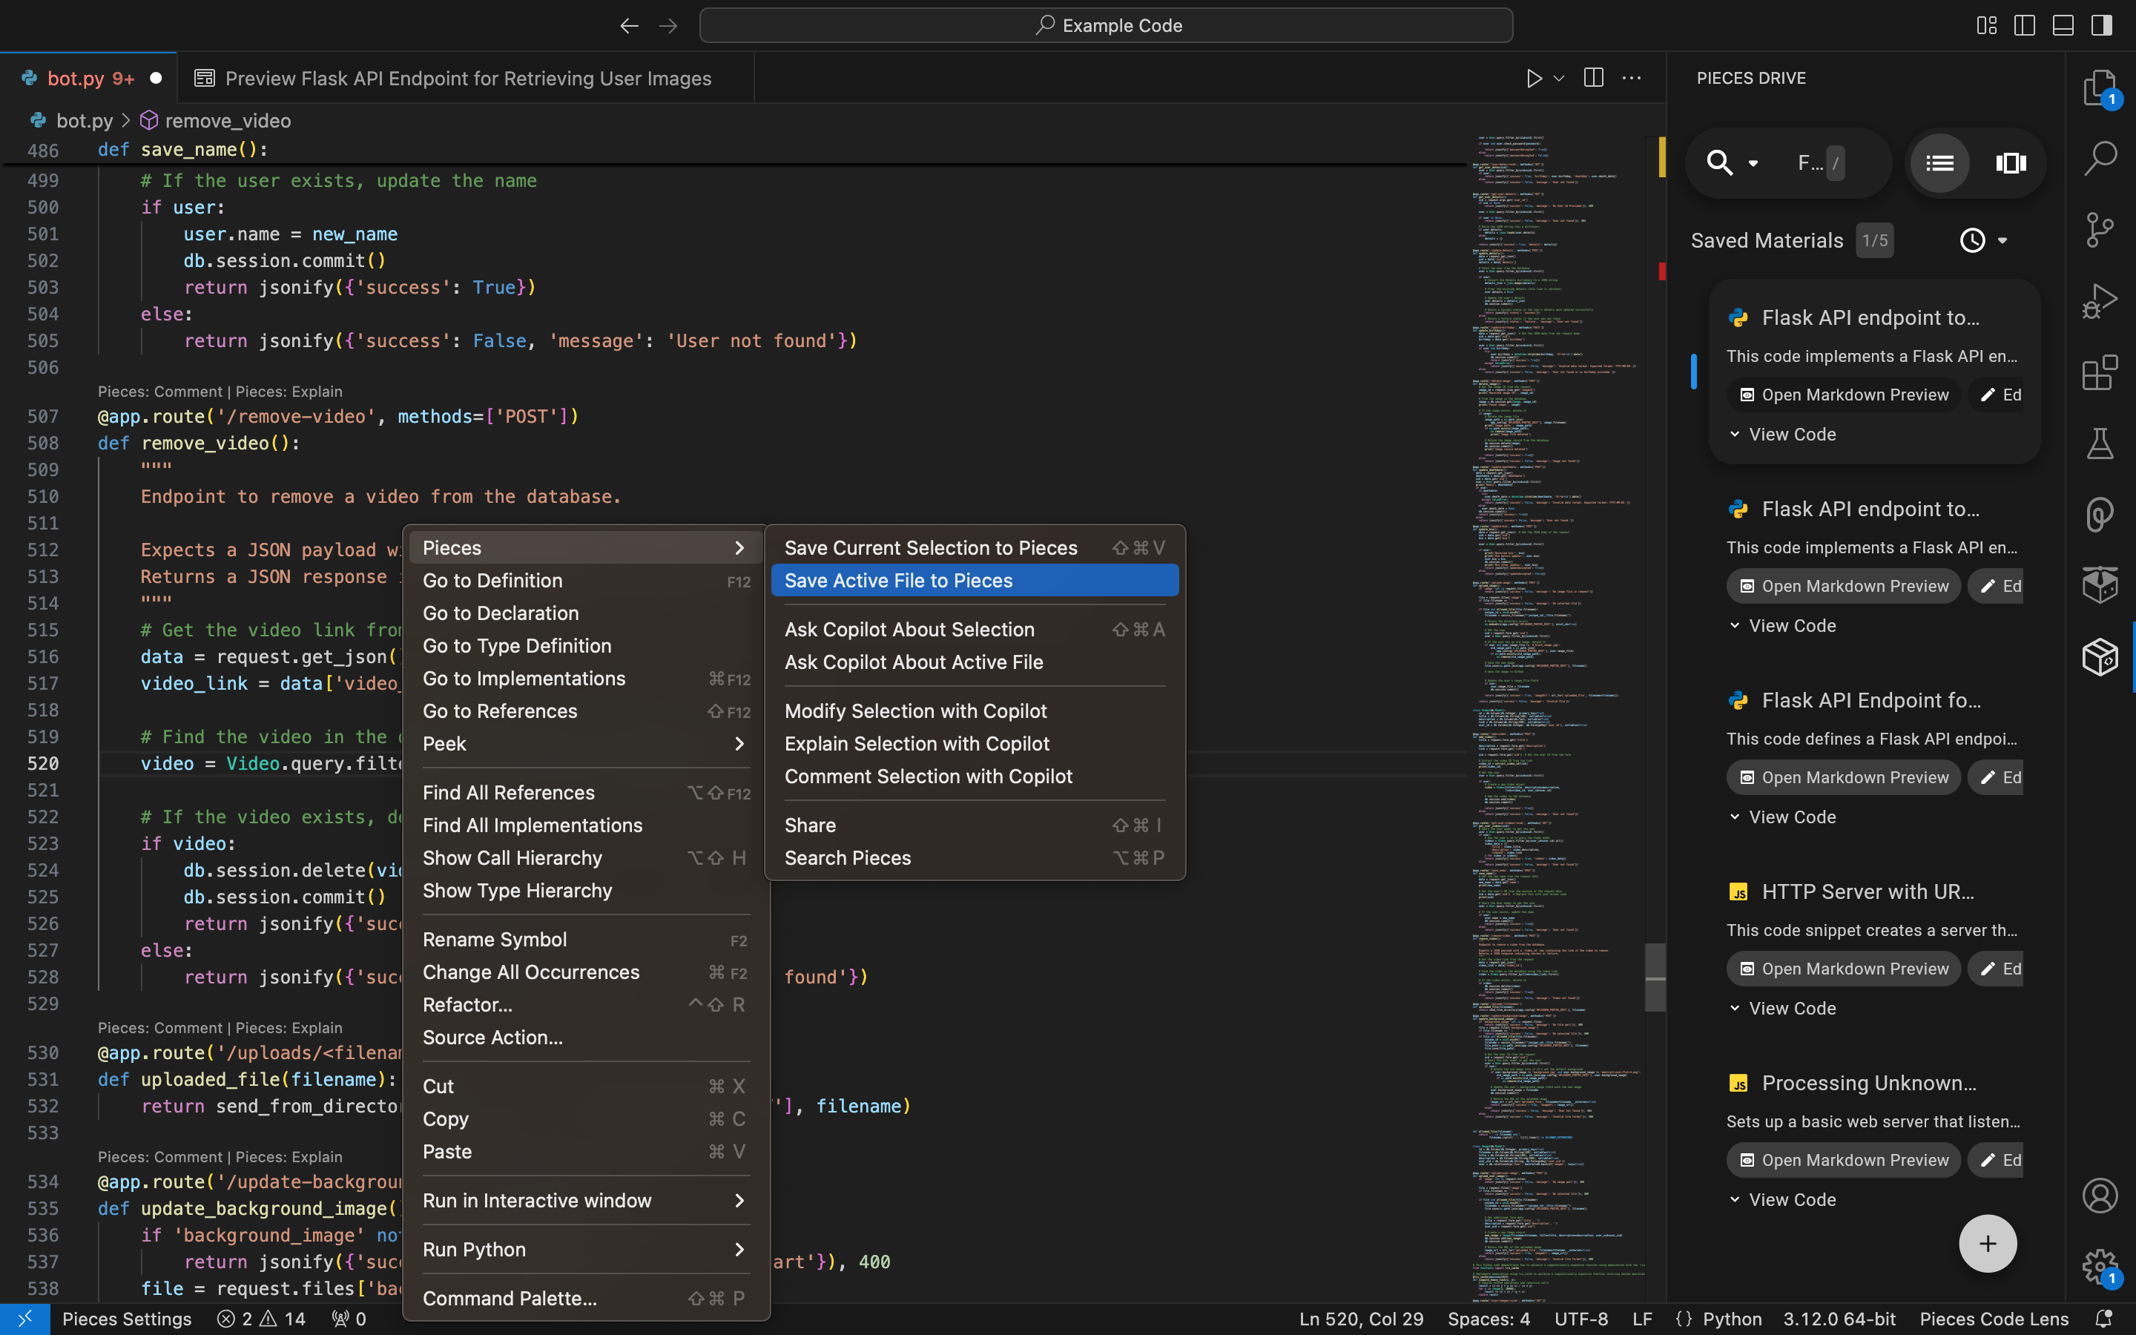Select Save Active File to Pieces
Screen dimensions: 2136x1335
click(x=975, y=580)
